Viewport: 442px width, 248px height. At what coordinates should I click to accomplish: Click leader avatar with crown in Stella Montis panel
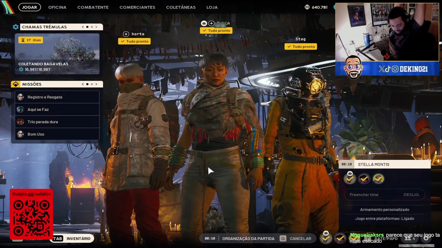pos(350,178)
